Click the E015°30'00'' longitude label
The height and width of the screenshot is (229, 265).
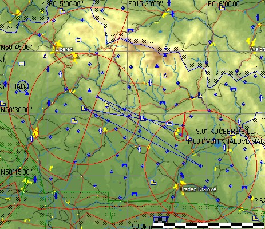pyautogui.click(x=145, y=4)
